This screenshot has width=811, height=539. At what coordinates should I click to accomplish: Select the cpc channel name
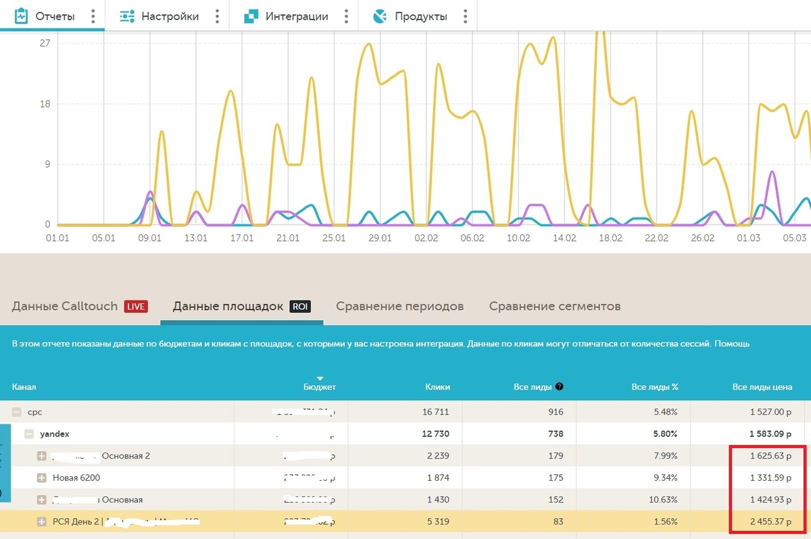34,412
